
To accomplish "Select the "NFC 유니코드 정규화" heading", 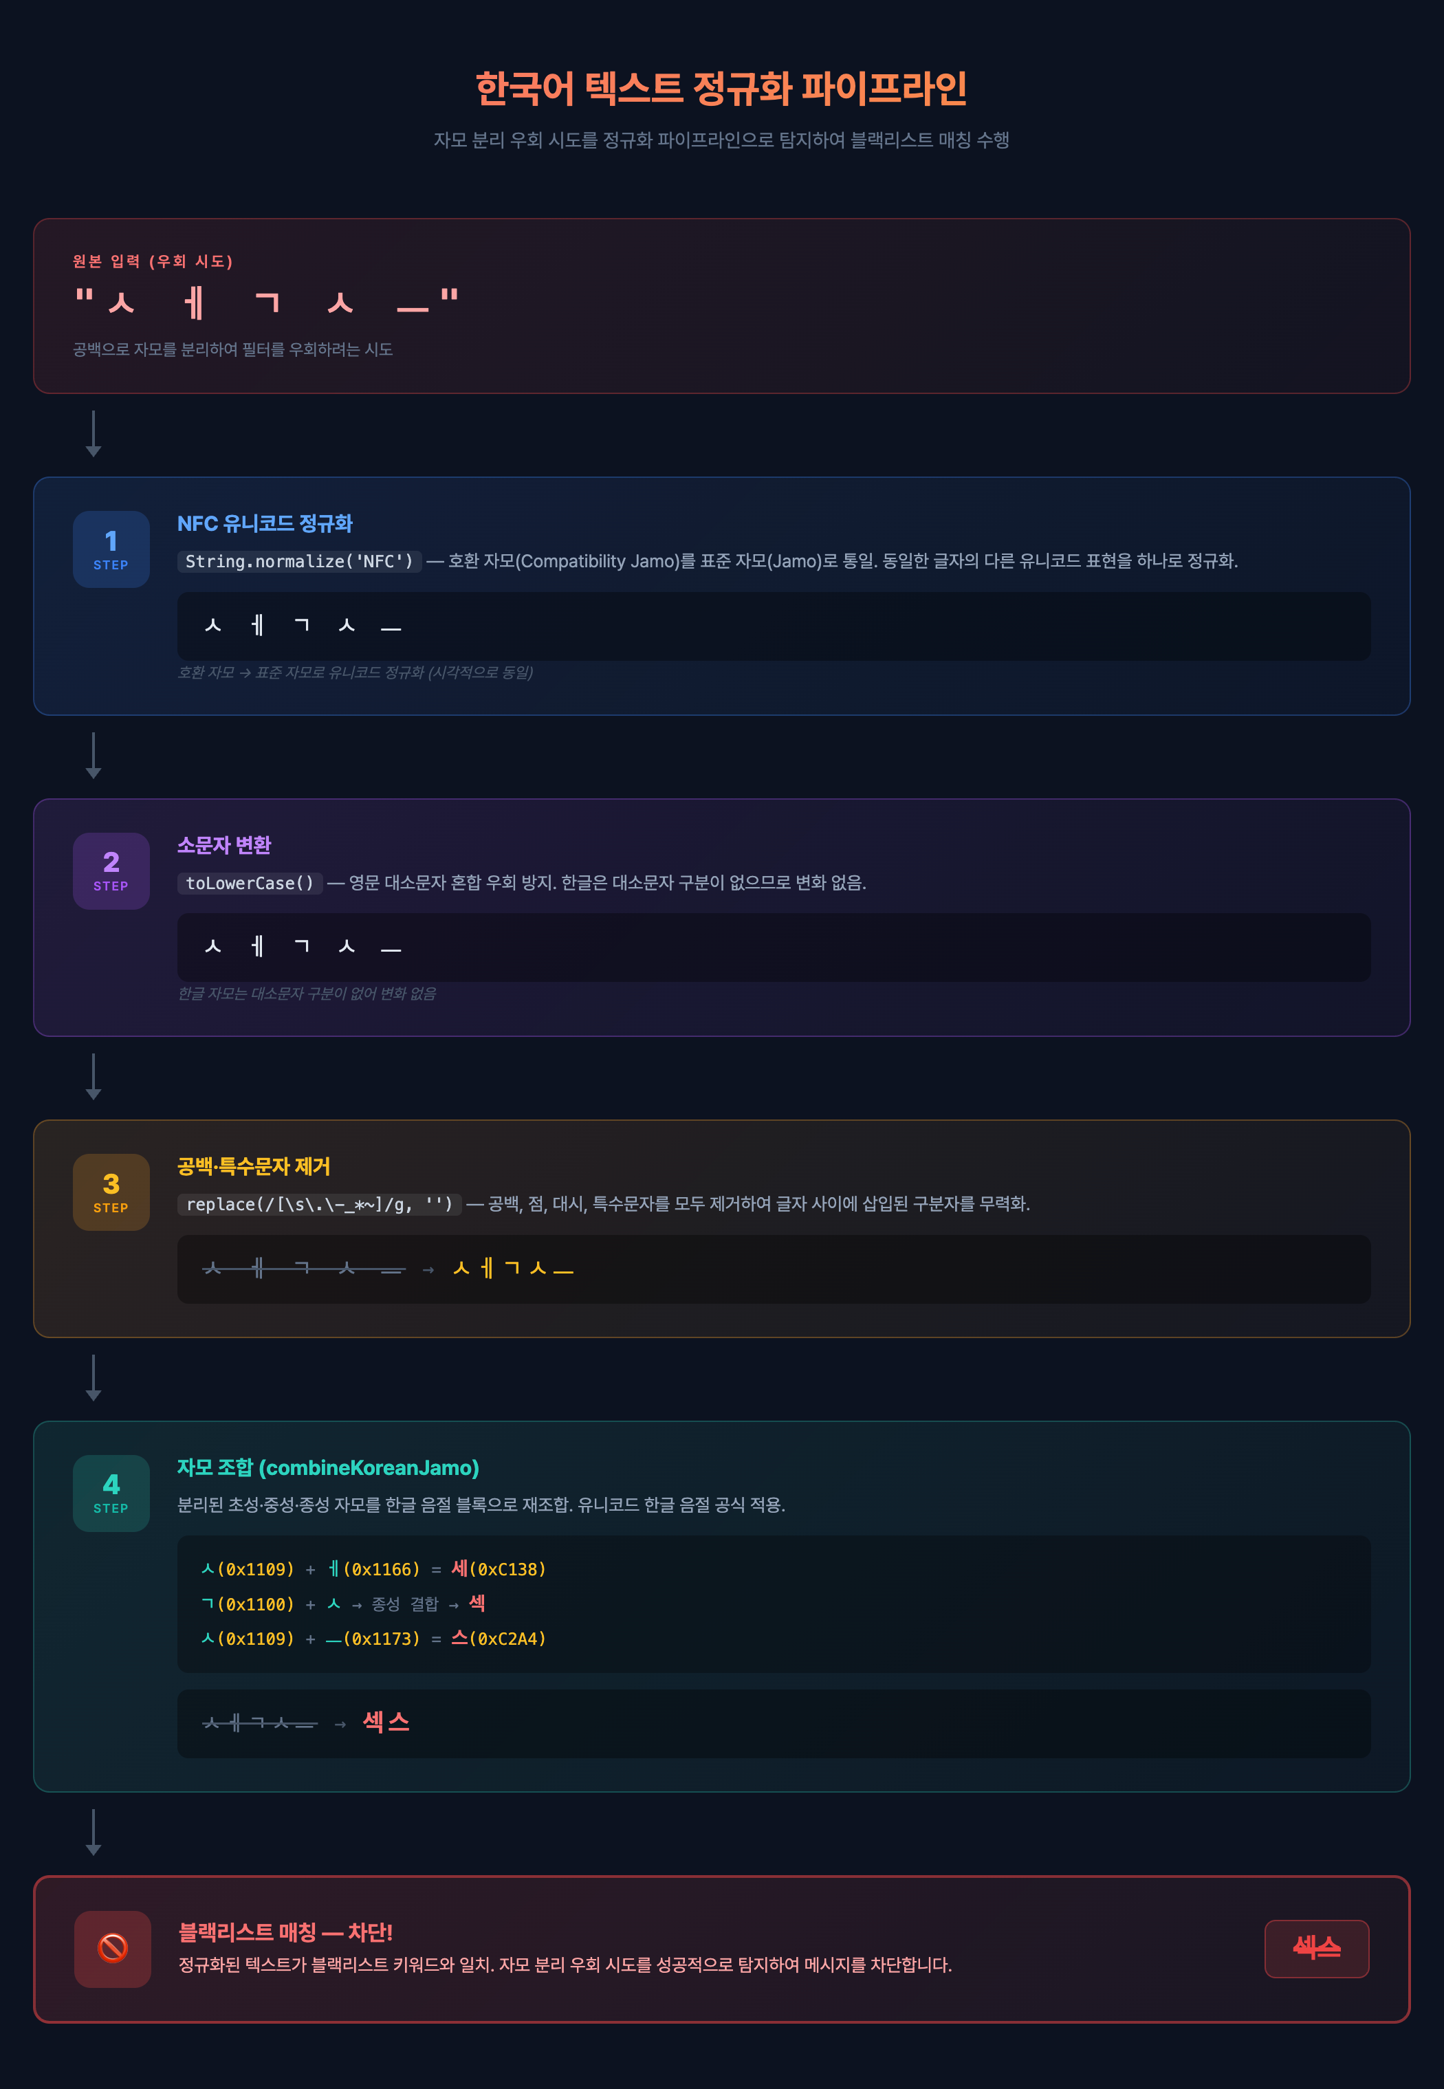I will 265,524.
